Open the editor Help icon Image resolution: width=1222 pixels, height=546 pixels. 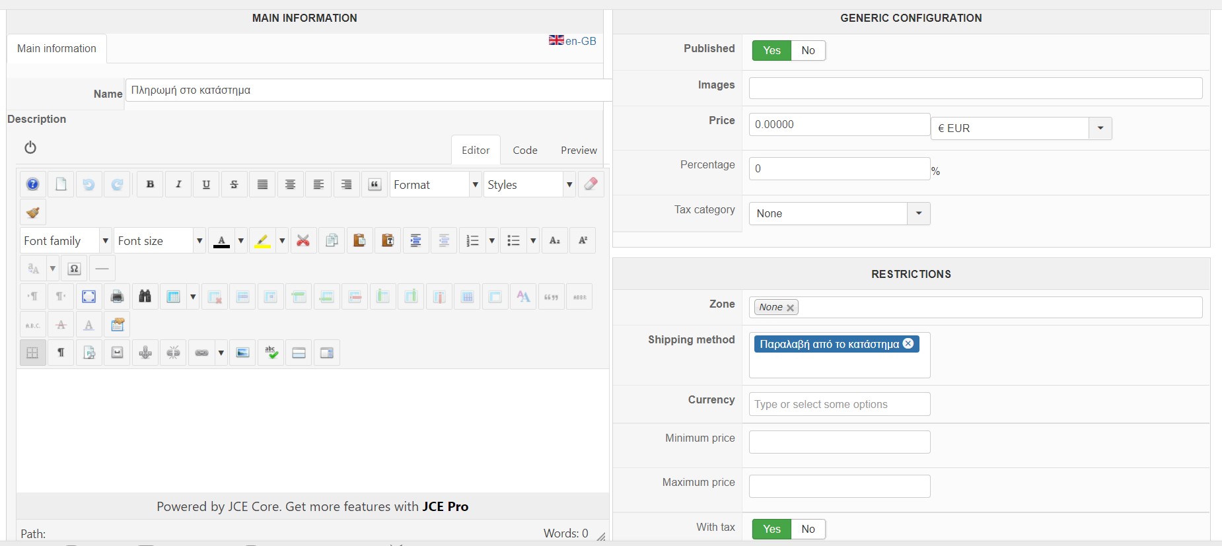32,185
